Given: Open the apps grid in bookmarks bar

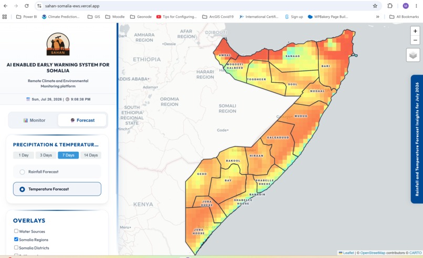Looking at the screenshot, I should coord(5,17).
